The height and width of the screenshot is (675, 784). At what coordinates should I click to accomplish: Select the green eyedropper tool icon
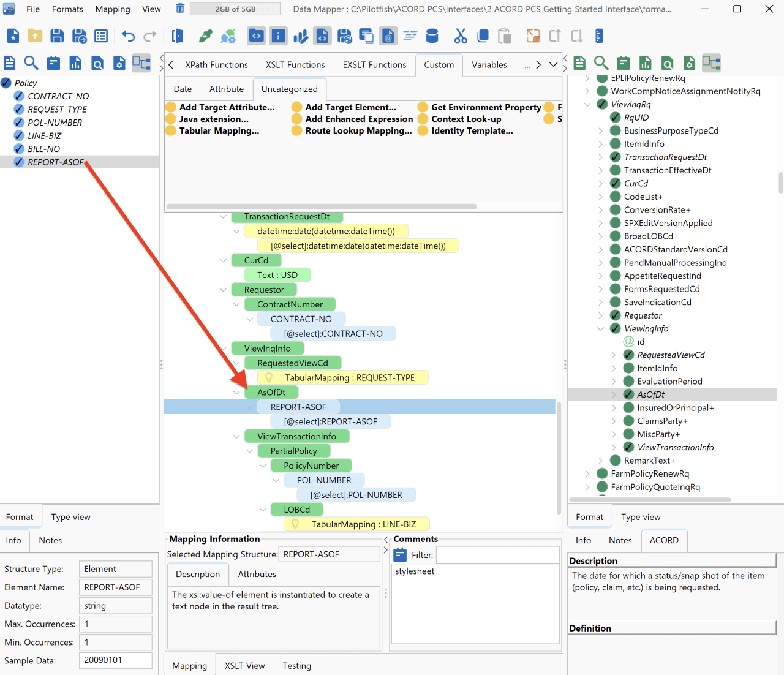pos(206,36)
